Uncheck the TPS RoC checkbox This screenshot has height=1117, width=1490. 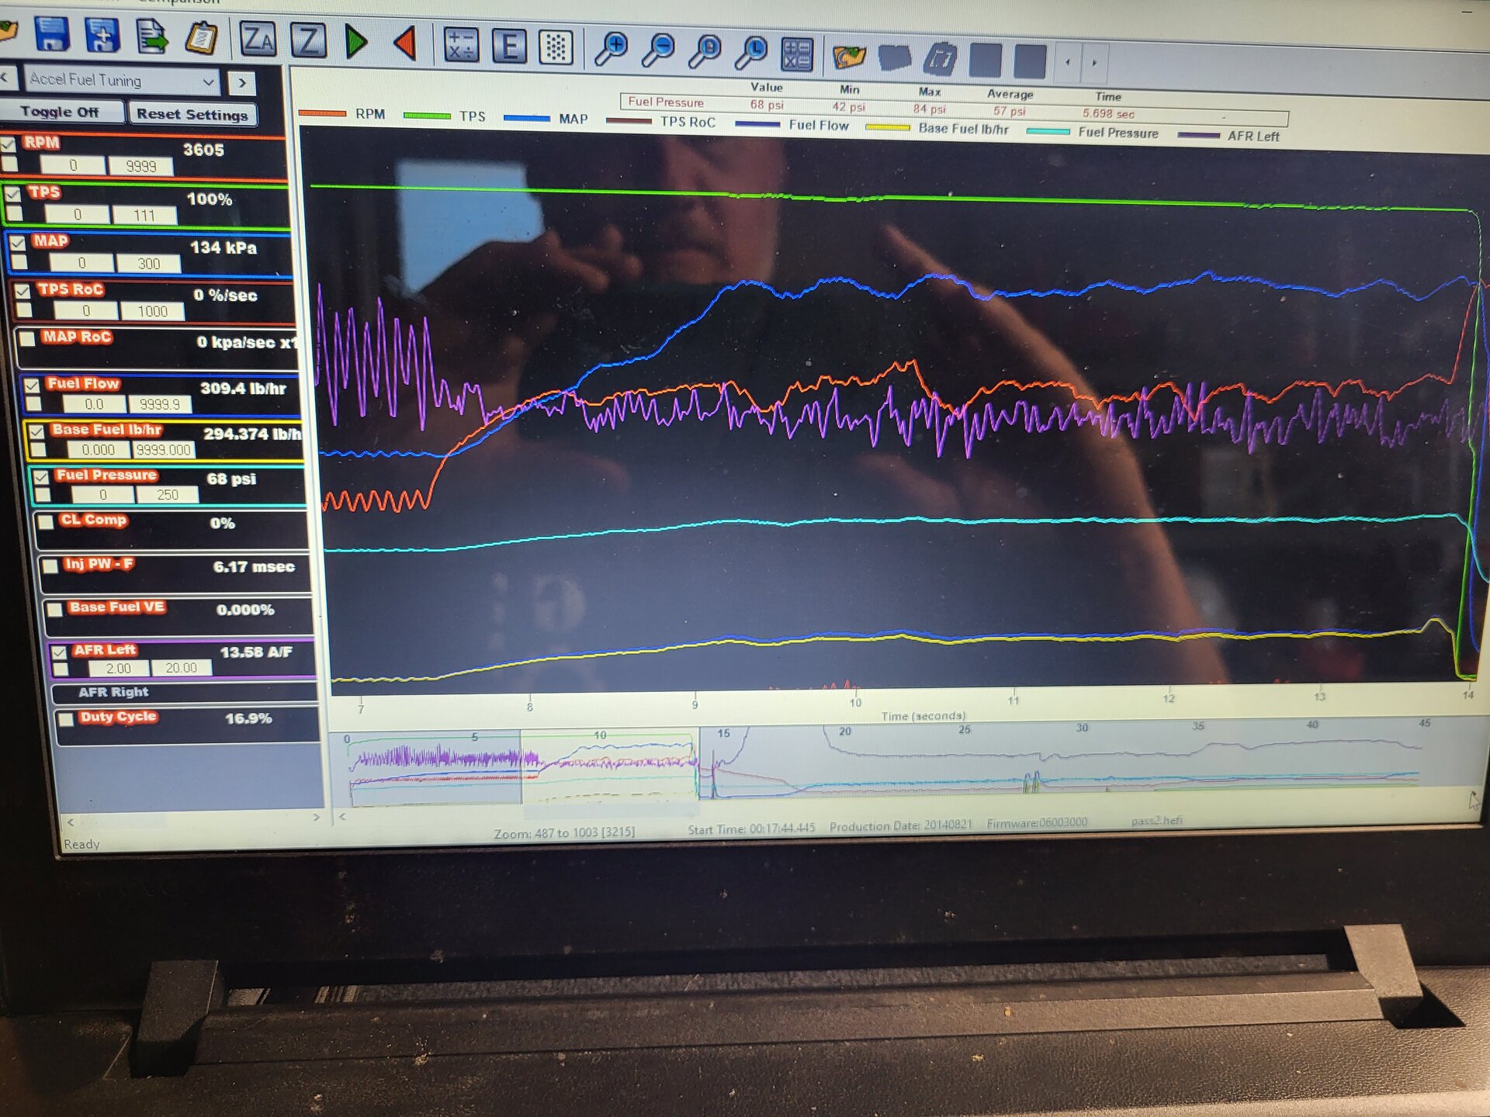23,290
